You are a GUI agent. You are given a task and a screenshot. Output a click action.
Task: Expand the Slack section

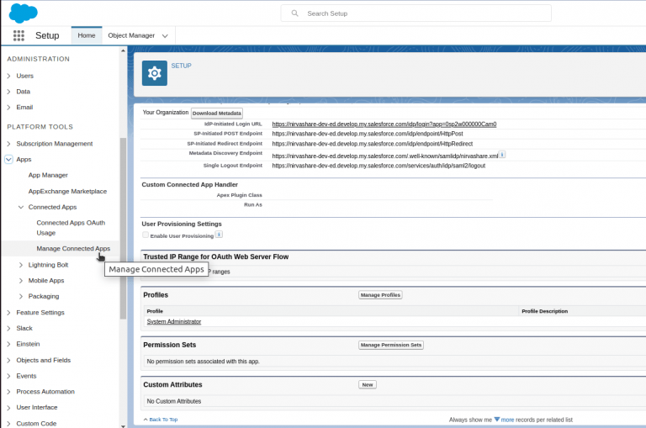point(8,328)
